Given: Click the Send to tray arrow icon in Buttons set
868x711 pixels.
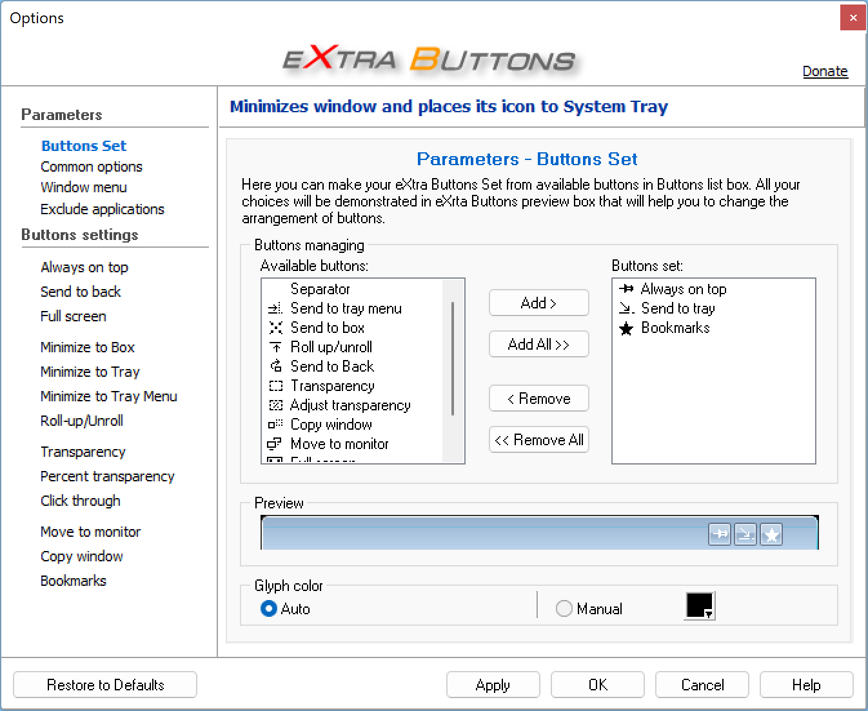Looking at the screenshot, I should [x=626, y=308].
